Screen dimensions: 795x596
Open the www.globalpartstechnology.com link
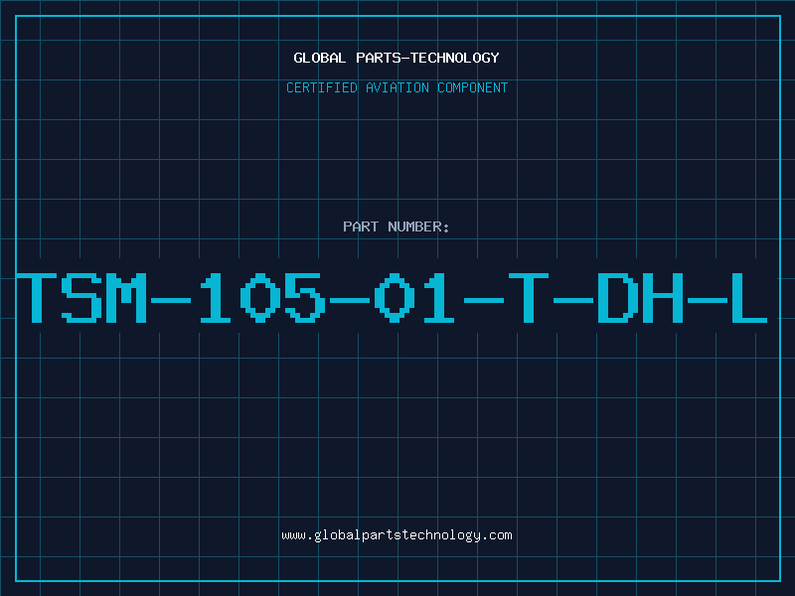397,535
